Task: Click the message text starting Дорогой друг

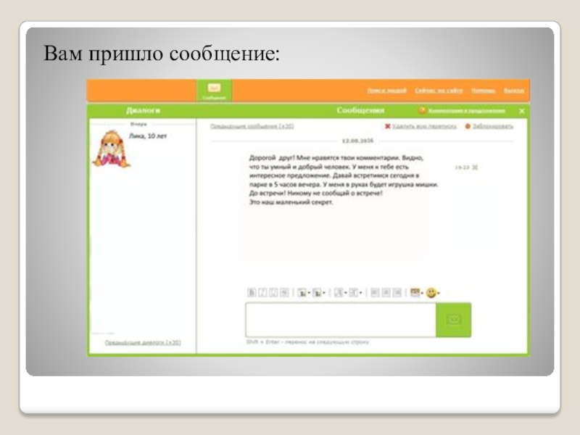Action: (344, 180)
